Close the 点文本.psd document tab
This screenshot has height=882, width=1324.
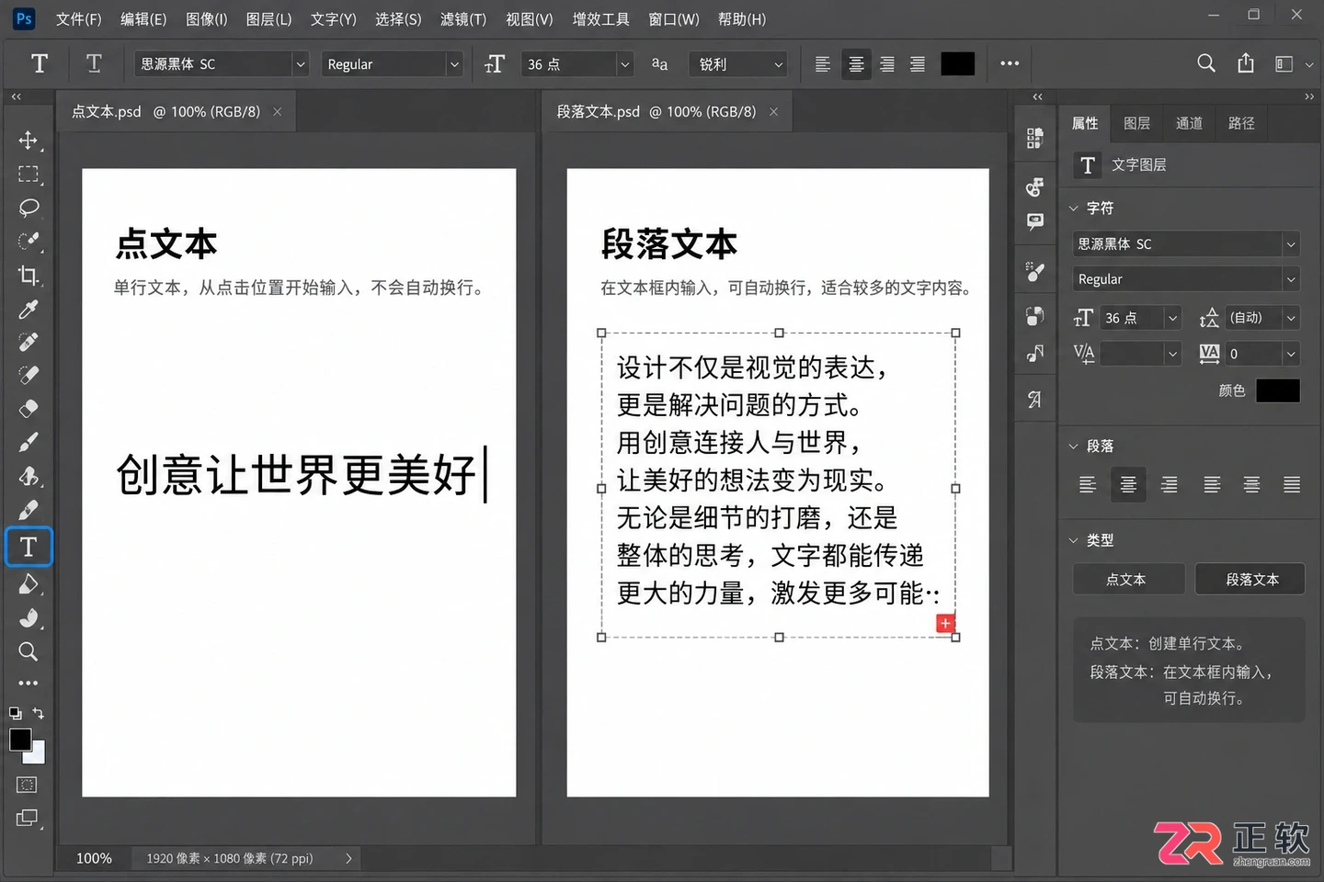(278, 112)
